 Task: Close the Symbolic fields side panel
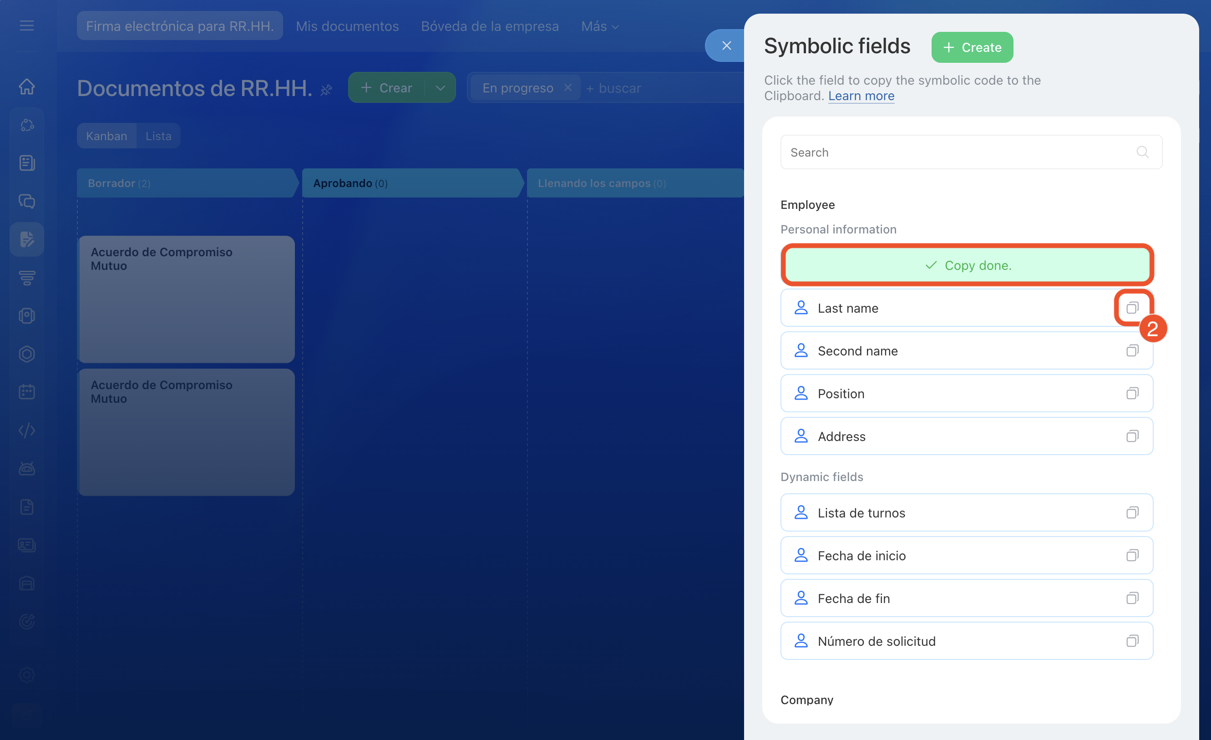point(726,46)
